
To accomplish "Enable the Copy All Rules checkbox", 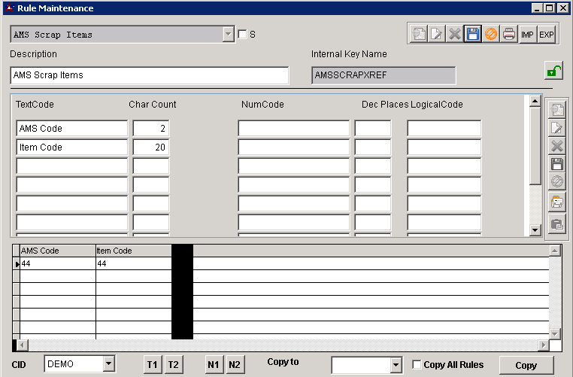I will [x=417, y=365].
